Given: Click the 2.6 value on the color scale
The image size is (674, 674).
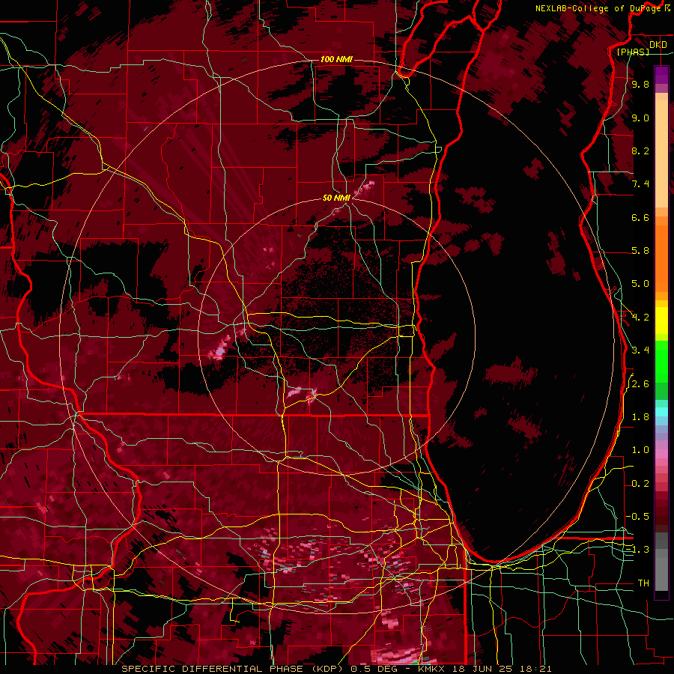Looking at the screenshot, I should point(640,384).
